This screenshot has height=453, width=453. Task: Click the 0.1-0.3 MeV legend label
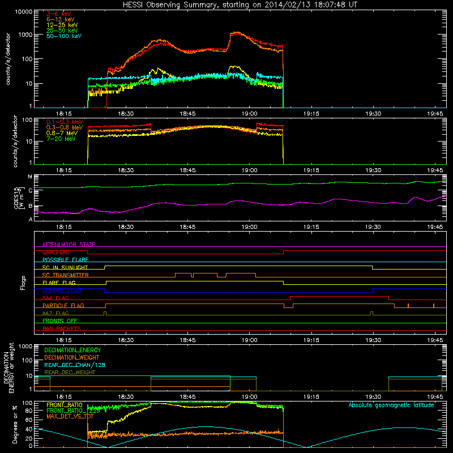[65, 122]
